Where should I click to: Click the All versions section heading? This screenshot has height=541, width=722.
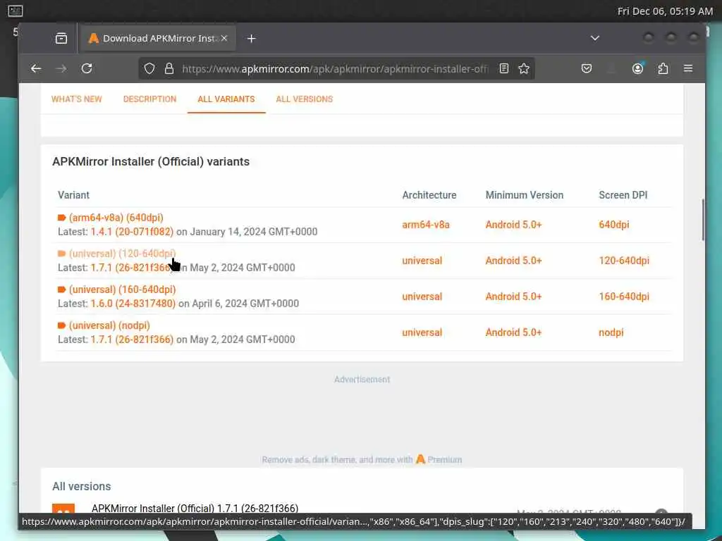pos(82,486)
